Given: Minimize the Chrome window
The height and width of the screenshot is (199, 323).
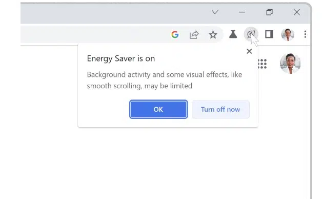Looking at the screenshot, I should (x=242, y=12).
